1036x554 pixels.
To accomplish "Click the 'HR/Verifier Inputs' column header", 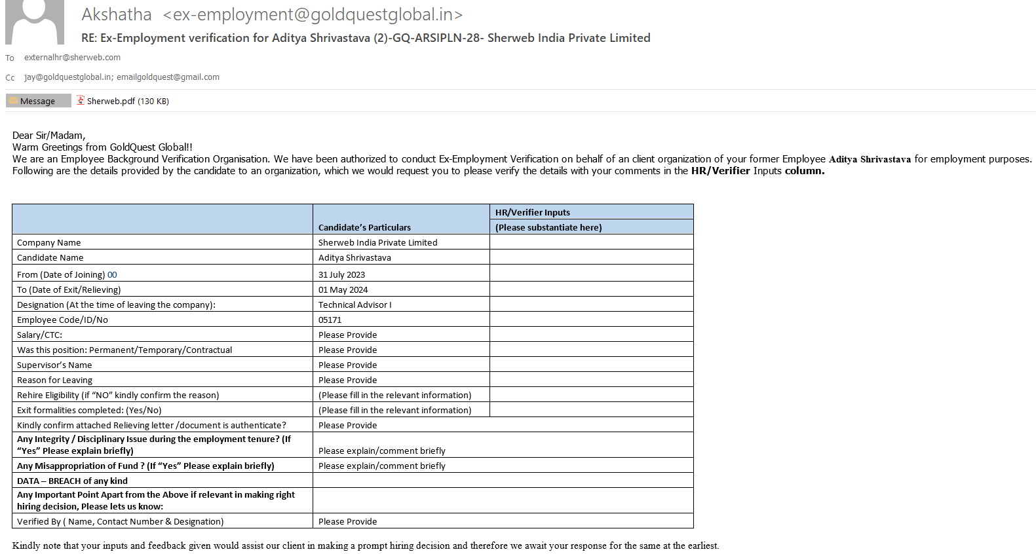I will pos(533,212).
